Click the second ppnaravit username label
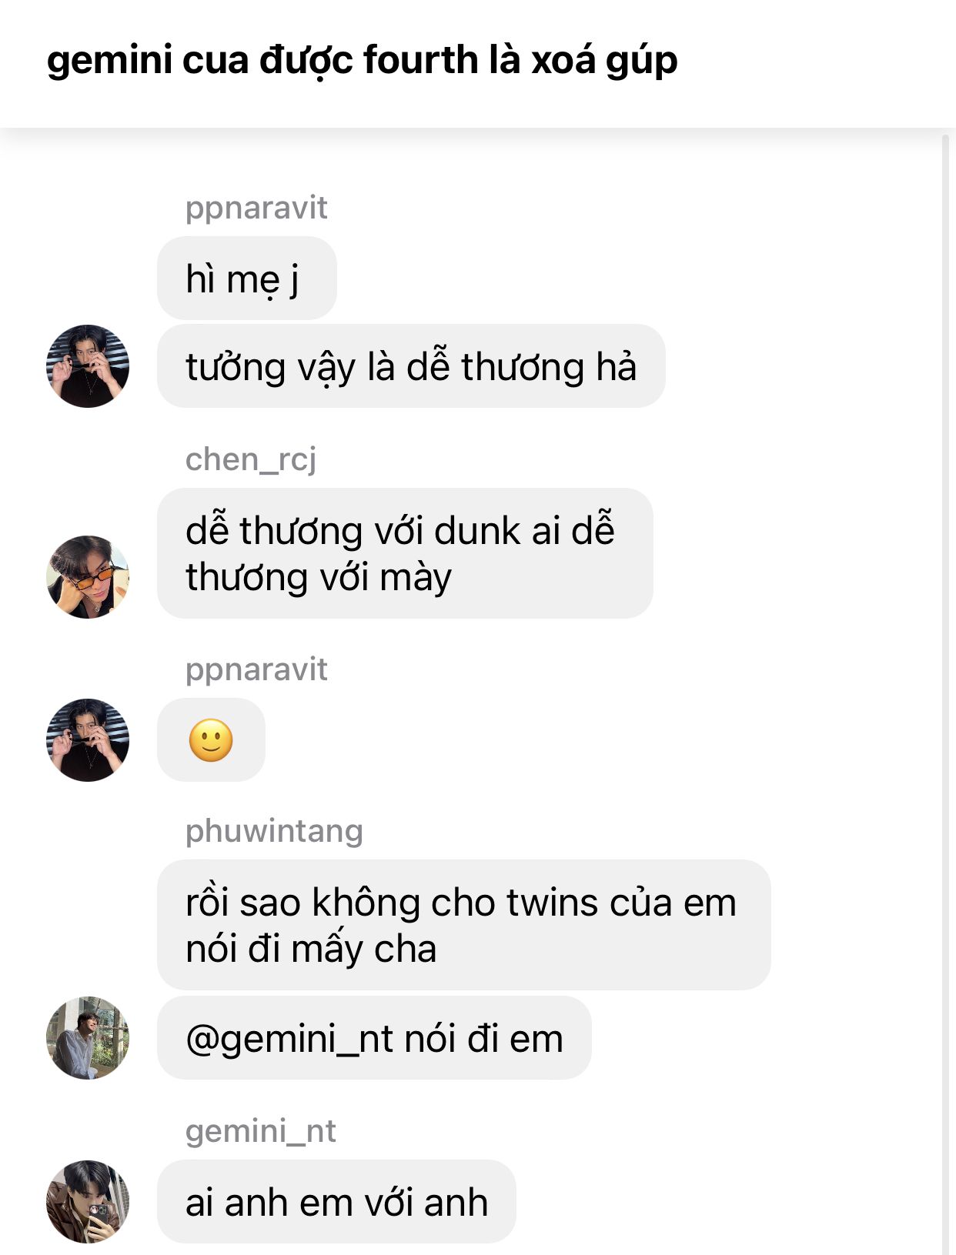This screenshot has width=956, height=1255. 256,670
